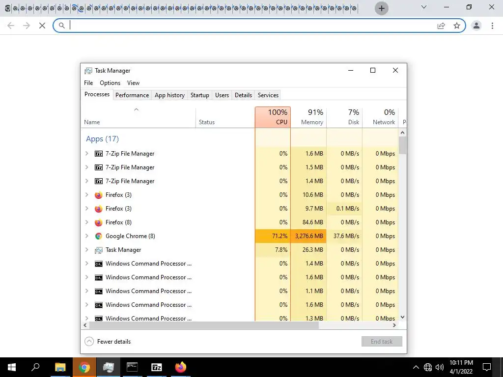The width and height of the screenshot is (503, 377).
Task: Select the Google Chrome (8) process icon
Action: click(98, 236)
